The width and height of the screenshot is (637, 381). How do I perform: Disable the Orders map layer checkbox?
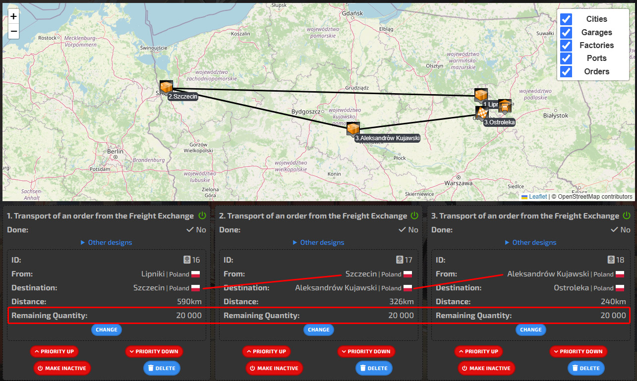(x=566, y=71)
